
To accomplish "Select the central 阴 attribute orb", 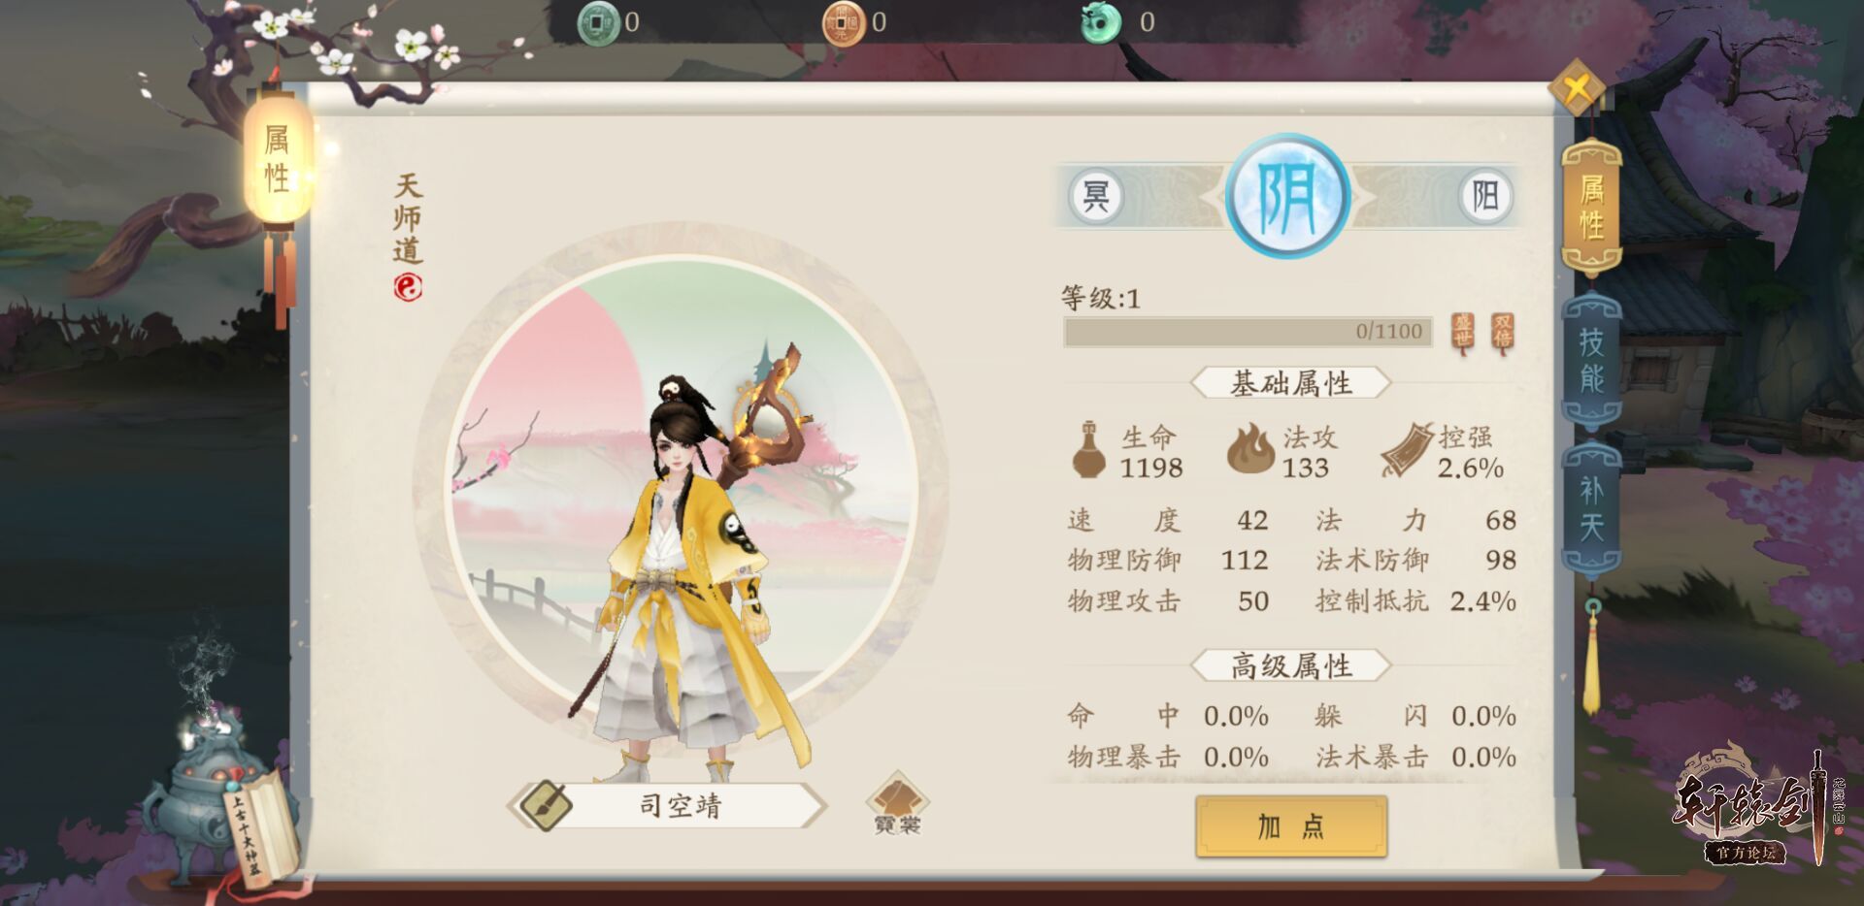I will (x=1288, y=197).
